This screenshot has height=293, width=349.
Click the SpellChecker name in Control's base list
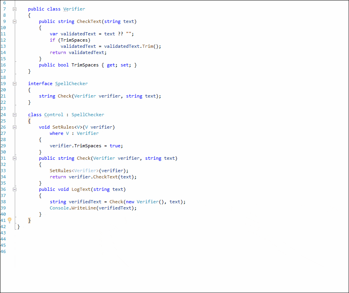coord(87,114)
